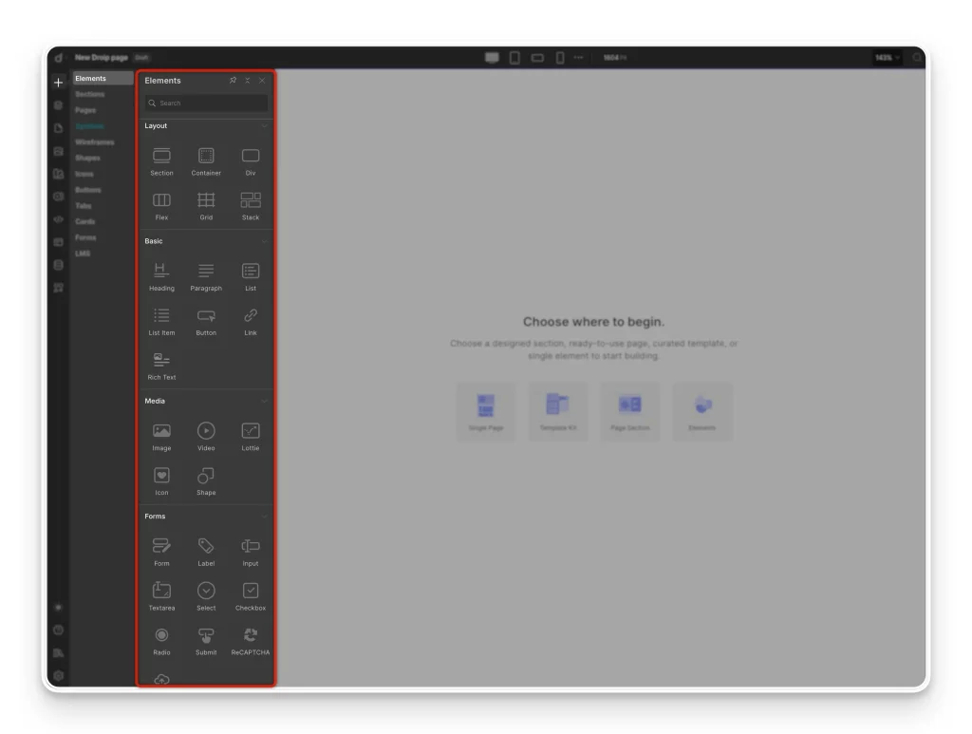Viewport: 972px width, 734px height.
Task: Click the canvas width value field
Action: [x=615, y=58]
